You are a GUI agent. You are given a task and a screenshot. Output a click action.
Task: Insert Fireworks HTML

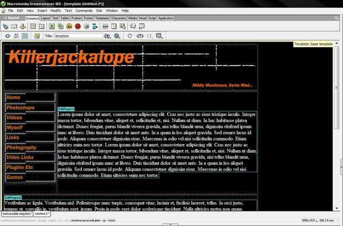pos(69,27)
